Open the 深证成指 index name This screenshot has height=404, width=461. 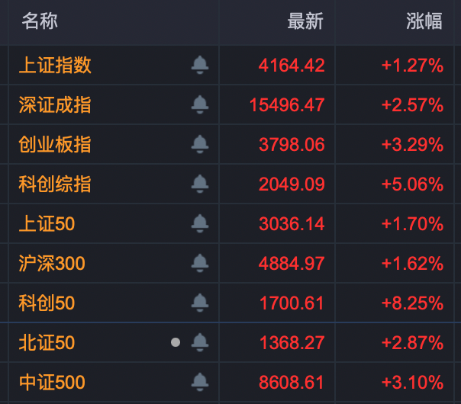click(x=55, y=105)
